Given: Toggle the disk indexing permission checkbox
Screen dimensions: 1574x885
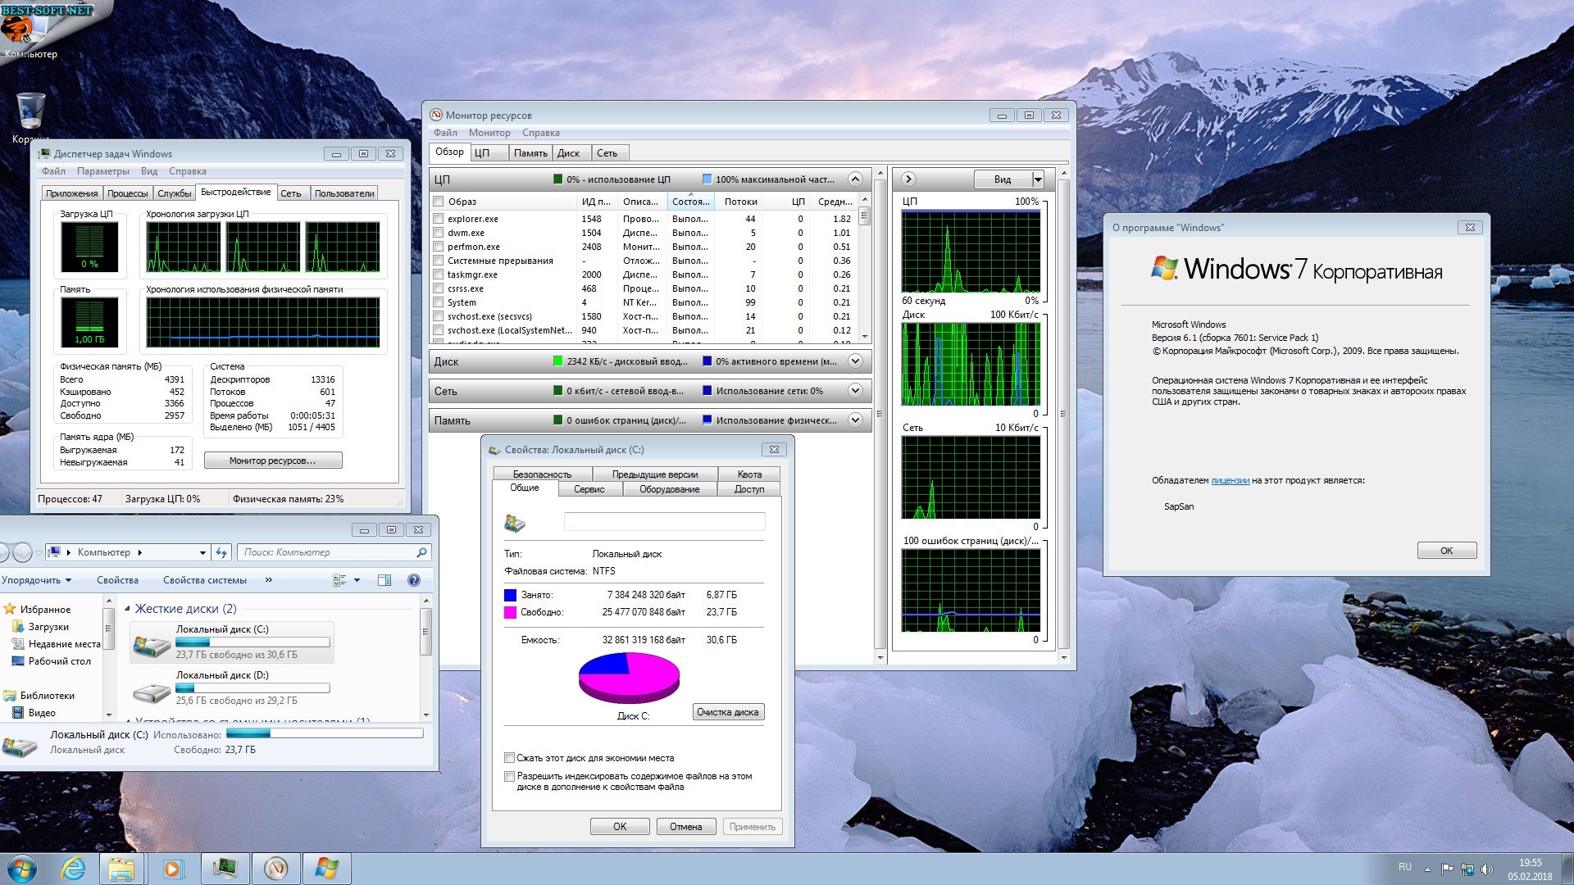Looking at the screenshot, I should [509, 776].
